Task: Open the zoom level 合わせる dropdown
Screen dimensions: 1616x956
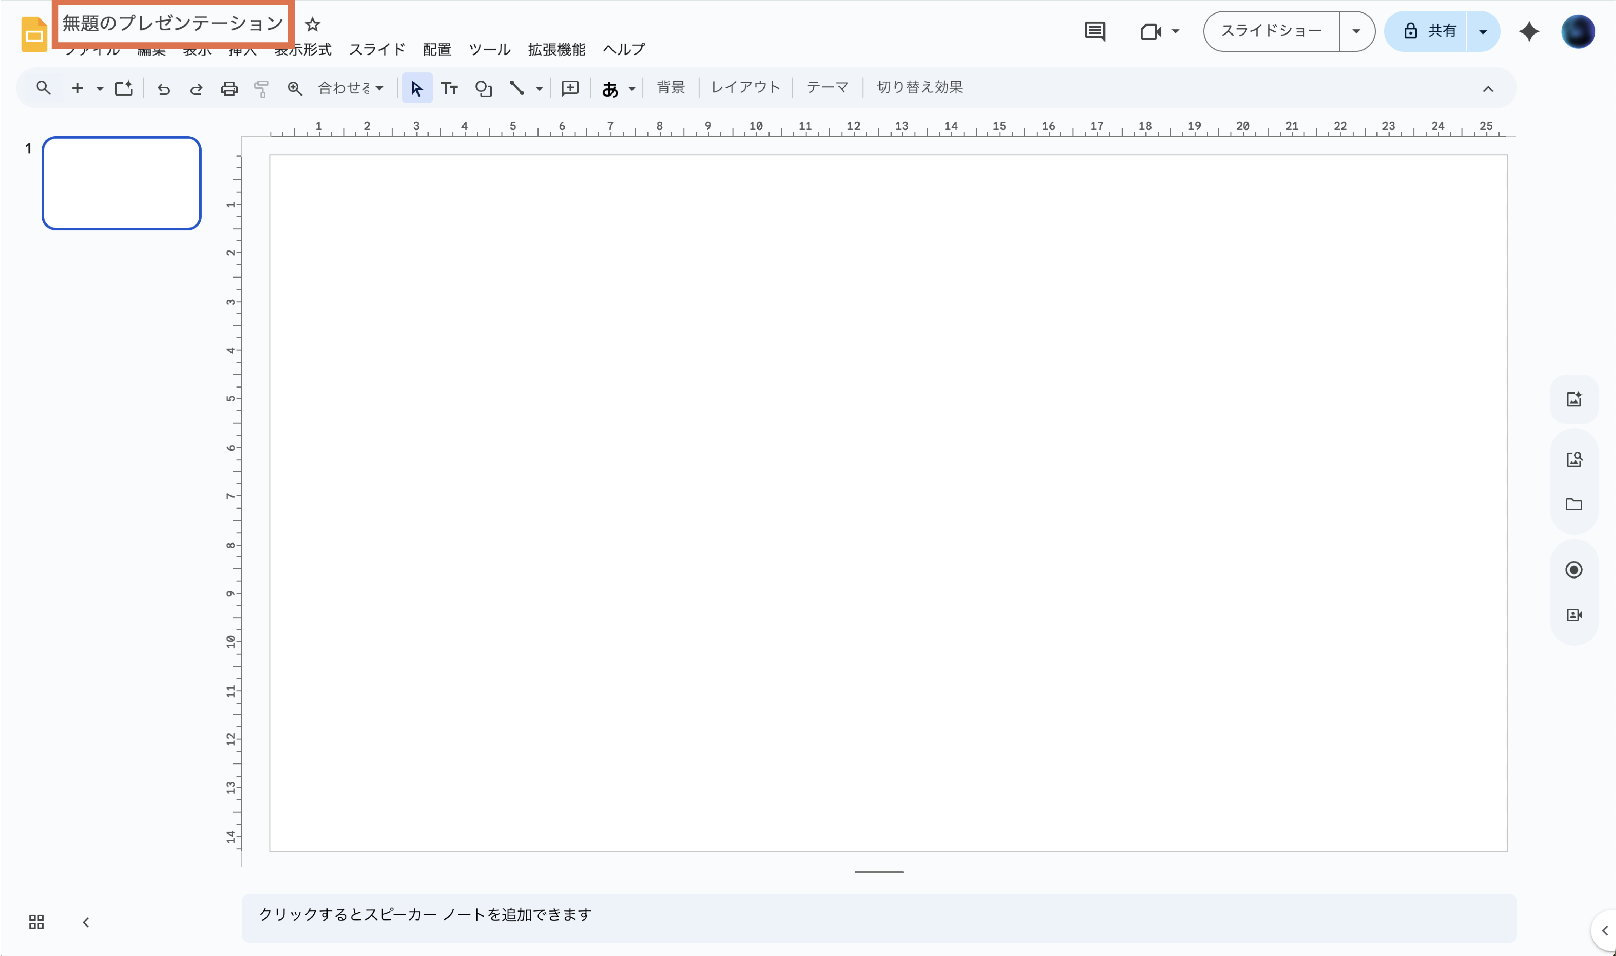Action: click(x=351, y=88)
